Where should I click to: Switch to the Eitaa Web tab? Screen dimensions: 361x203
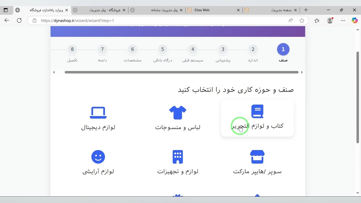pos(214,10)
